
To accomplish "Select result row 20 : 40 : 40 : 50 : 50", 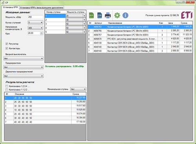I will click(45, 114).
